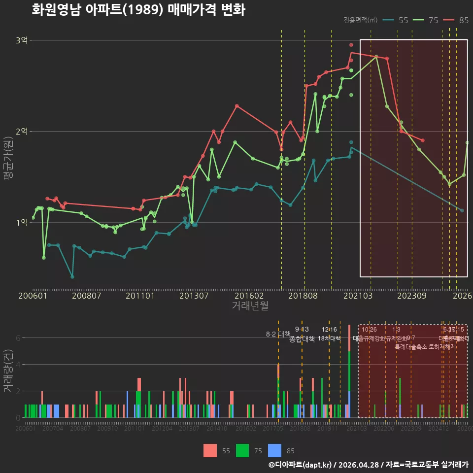This screenshot has width=473, height=473.
Task: Click the last point of the teal 55 line
Action: pyautogui.click(x=462, y=210)
